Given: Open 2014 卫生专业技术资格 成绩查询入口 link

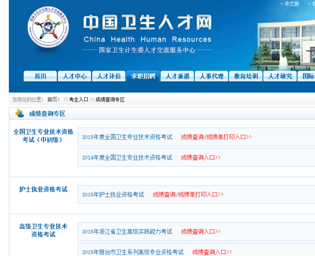Looking at the screenshot, I should (201, 157).
